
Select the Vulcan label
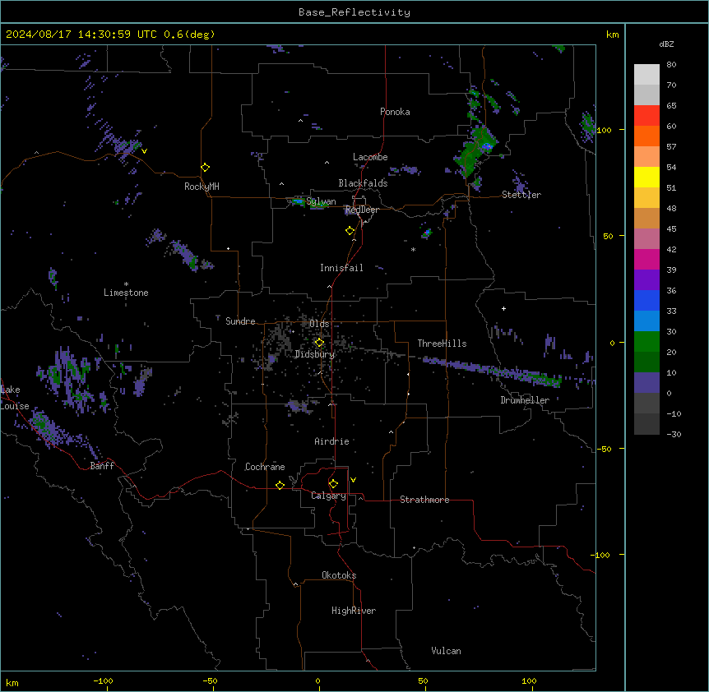447,651
